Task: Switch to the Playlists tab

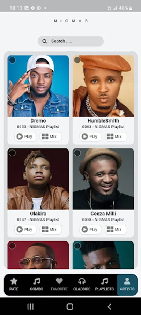Action: tap(104, 285)
